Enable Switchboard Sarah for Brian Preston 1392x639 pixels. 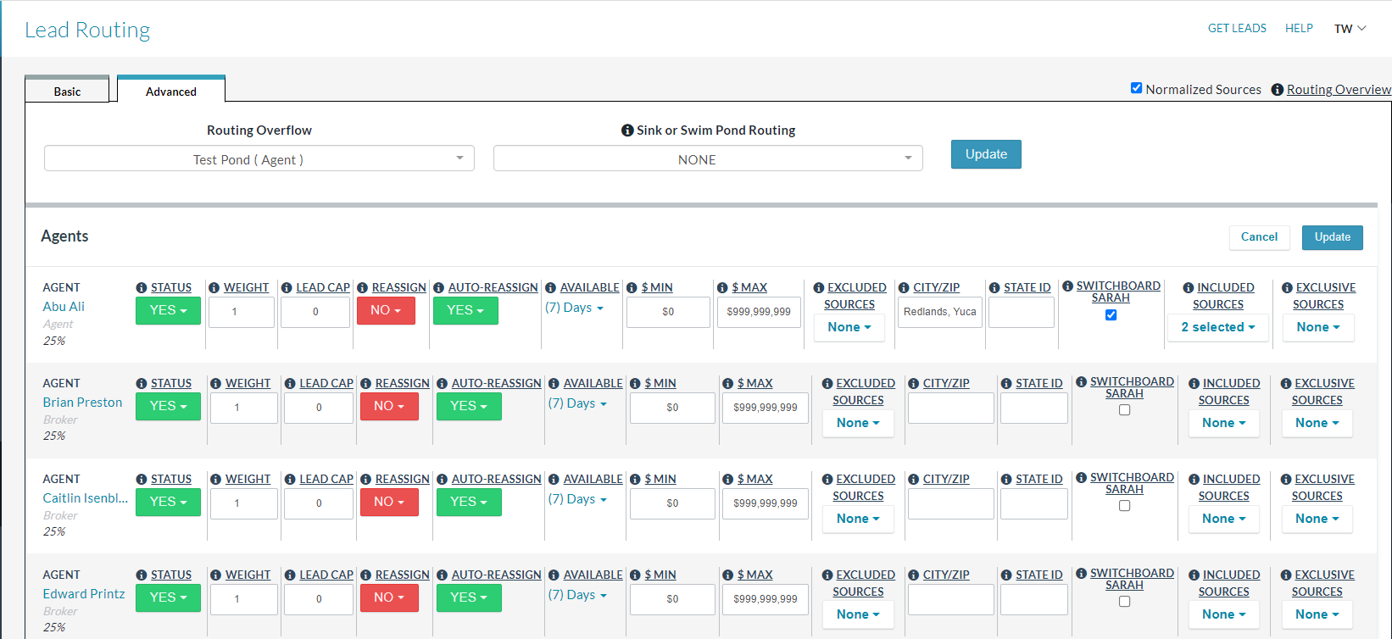(x=1124, y=410)
